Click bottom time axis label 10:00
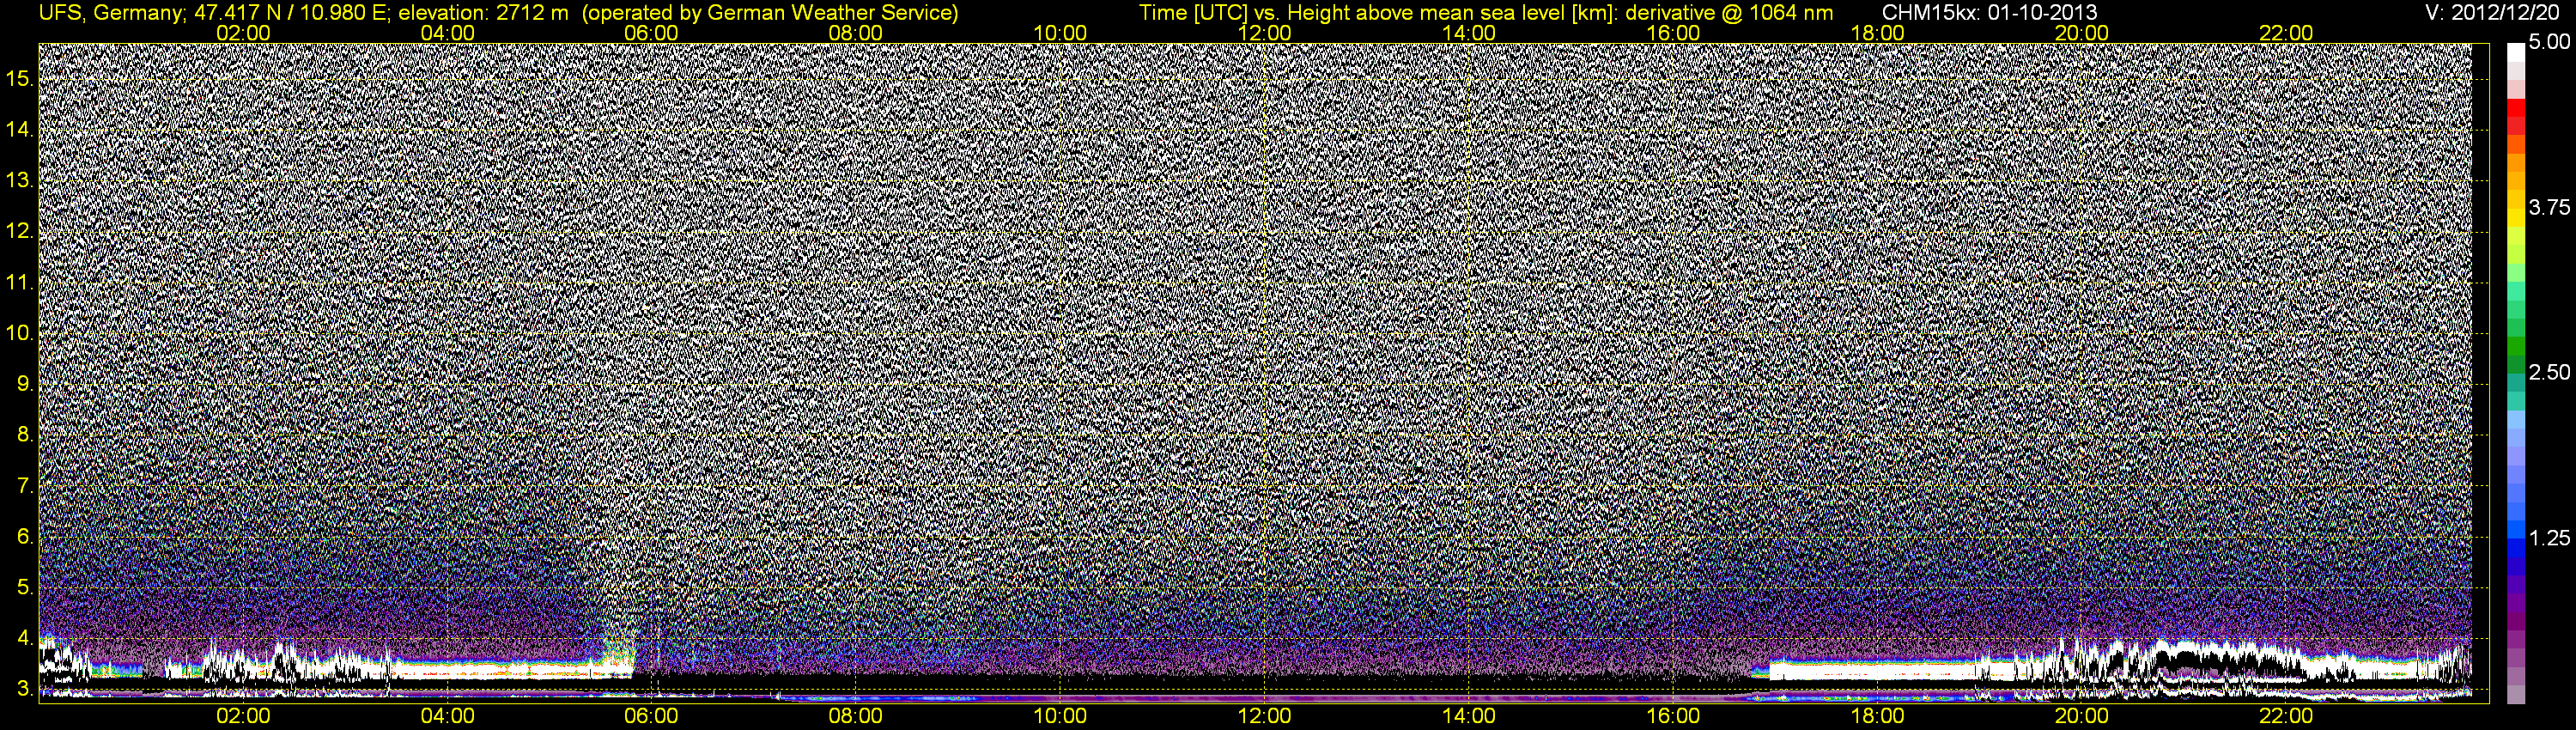Image resolution: width=2576 pixels, height=730 pixels. (1060, 716)
